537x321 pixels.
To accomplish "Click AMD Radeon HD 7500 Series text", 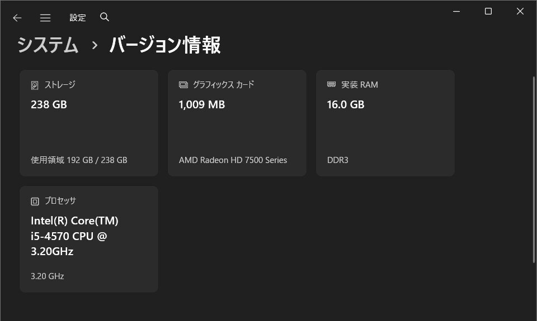I will 233,160.
